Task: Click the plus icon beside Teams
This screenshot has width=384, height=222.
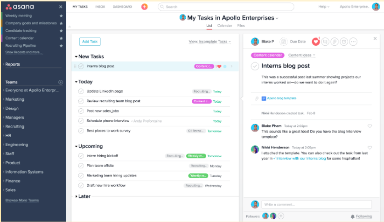Action: click(x=61, y=82)
